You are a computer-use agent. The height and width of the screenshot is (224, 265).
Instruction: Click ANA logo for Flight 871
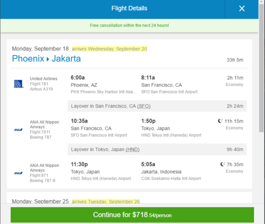(x=18, y=173)
